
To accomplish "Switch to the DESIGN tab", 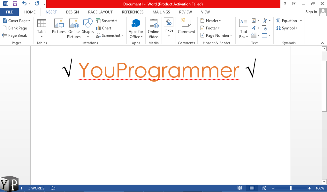I will pyautogui.click(x=72, y=12).
